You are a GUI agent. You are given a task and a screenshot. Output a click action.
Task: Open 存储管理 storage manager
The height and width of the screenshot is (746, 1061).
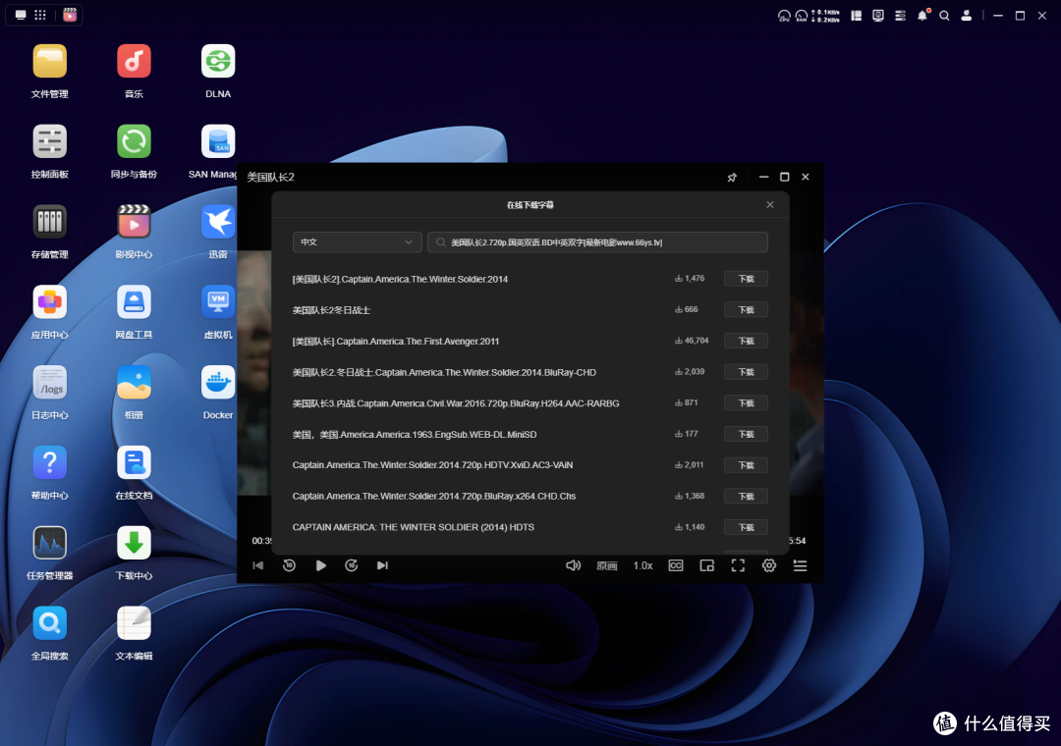coord(49,223)
